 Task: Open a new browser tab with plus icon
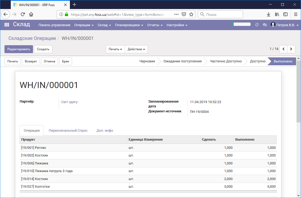coord(74,4)
